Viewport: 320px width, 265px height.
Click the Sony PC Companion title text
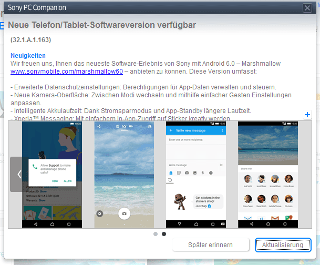(37, 7)
